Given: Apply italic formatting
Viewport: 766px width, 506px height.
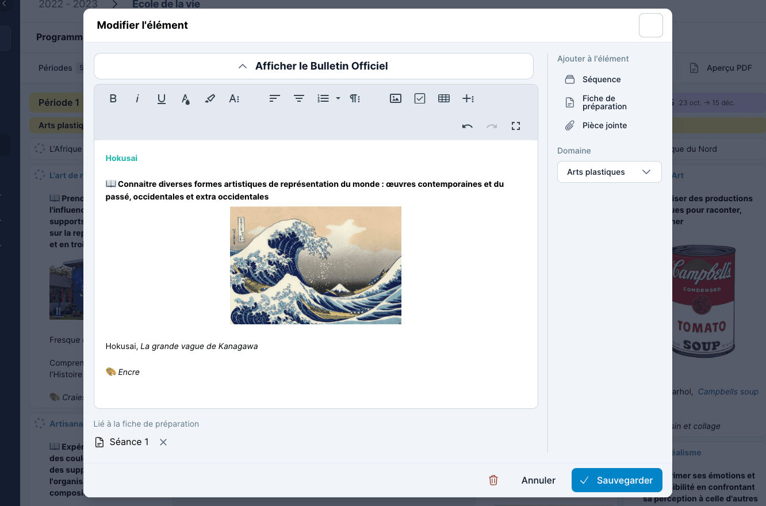Looking at the screenshot, I should (x=137, y=98).
